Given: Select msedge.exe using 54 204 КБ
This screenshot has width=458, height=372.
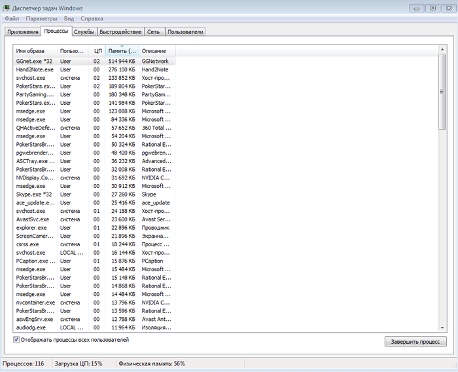Looking at the screenshot, I should [x=94, y=136].
